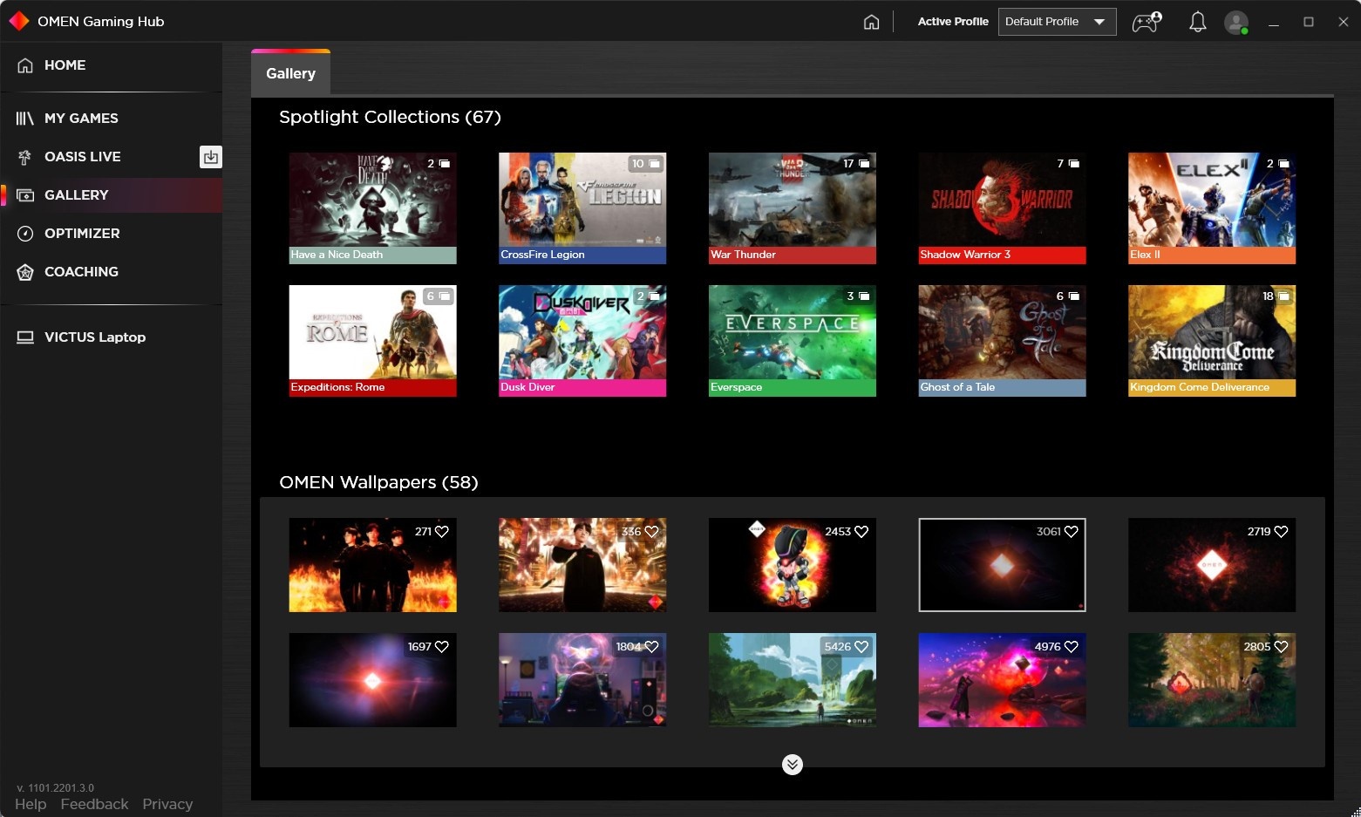Open the Kingdom Come Deliverance collection

1211,340
